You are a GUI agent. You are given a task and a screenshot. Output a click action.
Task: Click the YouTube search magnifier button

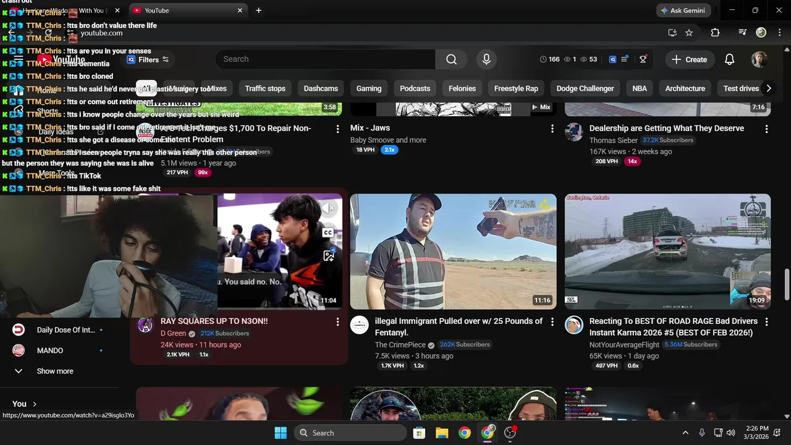tap(451, 59)
